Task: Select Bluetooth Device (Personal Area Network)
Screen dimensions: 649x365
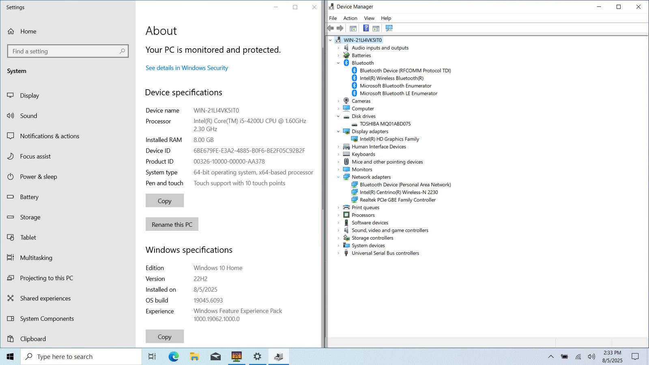Action: click(405, 185)
